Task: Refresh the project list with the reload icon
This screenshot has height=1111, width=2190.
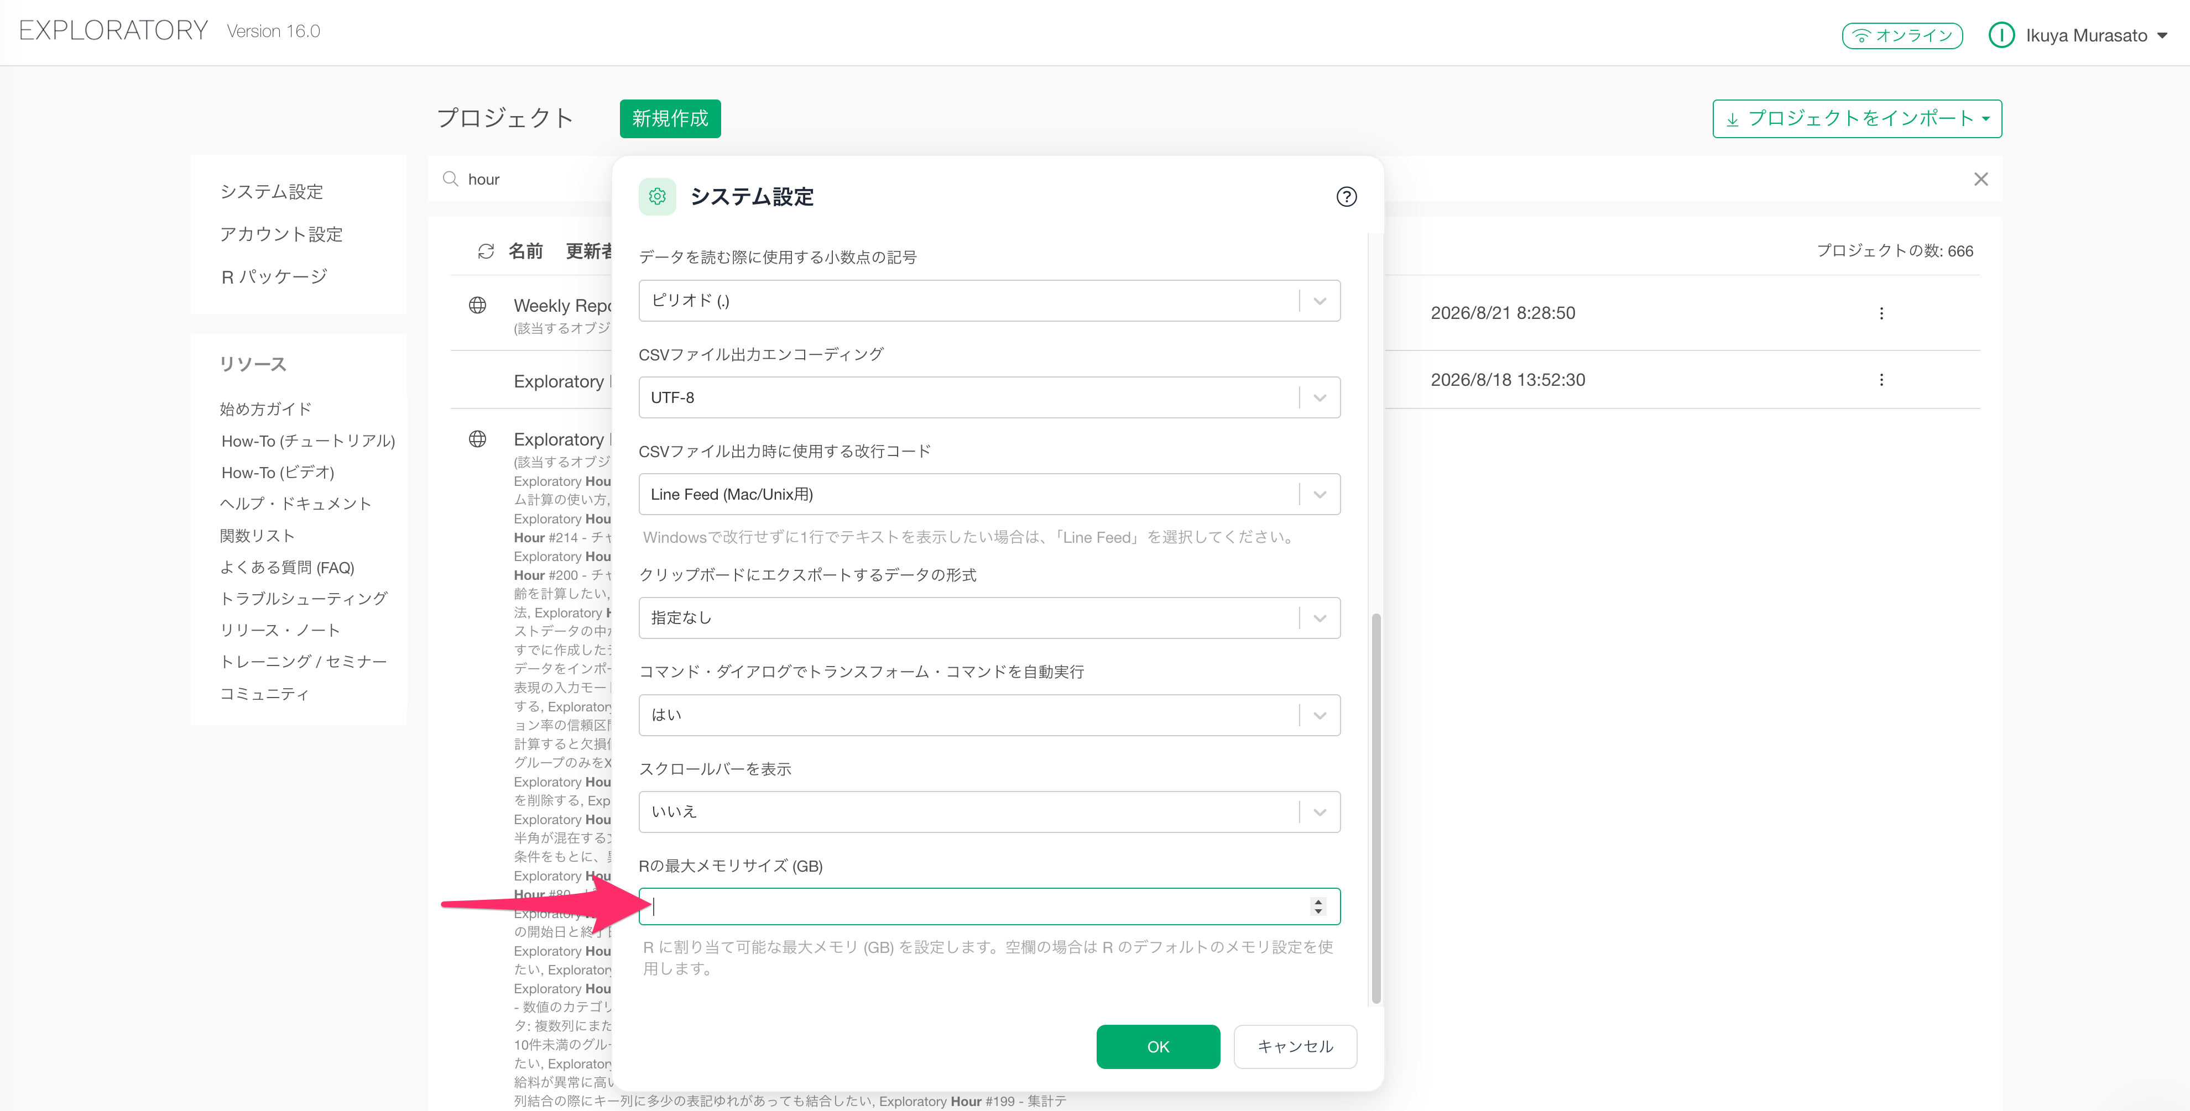Action: pyautogui.click(x=486, y=251)
